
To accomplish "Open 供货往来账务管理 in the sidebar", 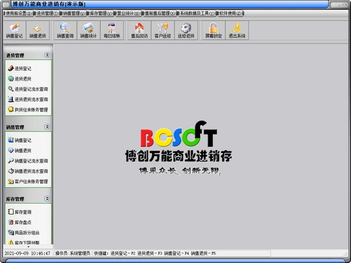I will point(30,109).
